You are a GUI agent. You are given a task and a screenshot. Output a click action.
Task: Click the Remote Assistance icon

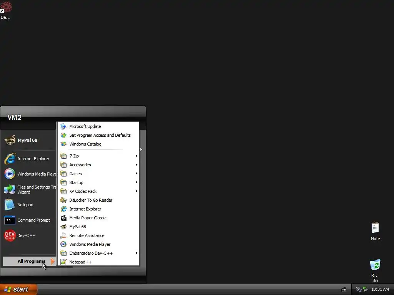click(x=63, y=235)
